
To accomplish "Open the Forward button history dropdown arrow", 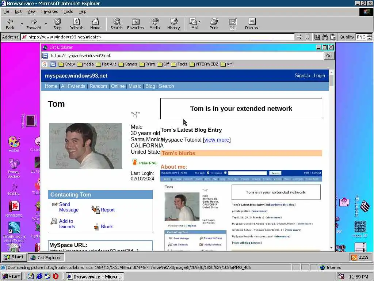I will point(46,24).
